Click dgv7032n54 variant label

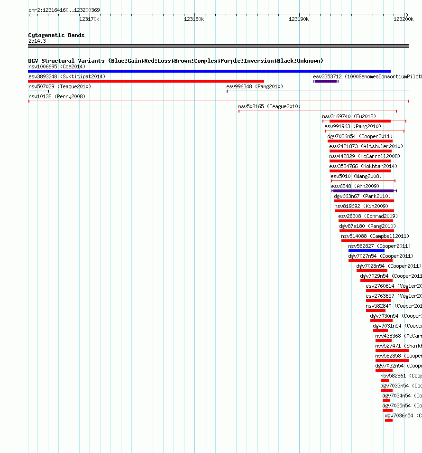pos(398,366)
